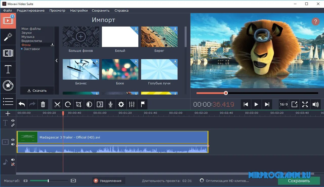Select the Белый background thumbnail
324x187 pixels.
tap(120, 37)
